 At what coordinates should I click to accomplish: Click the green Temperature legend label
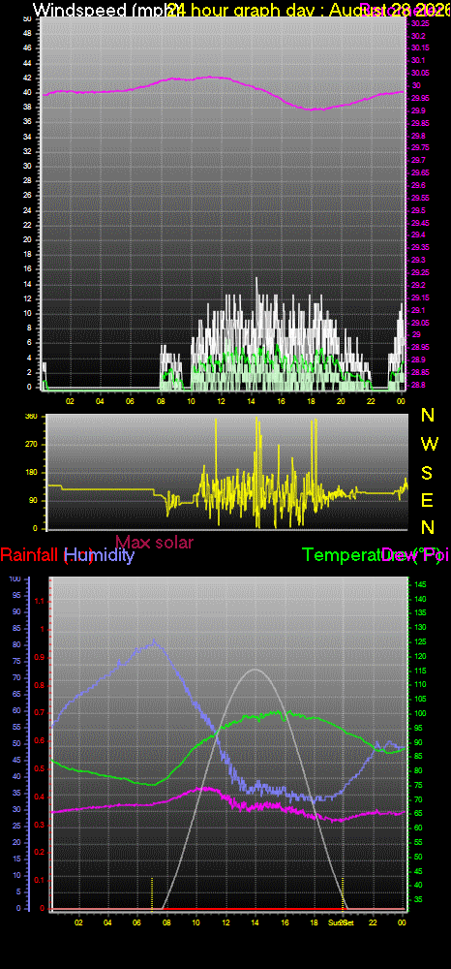pyautogui.click(x=342, y=555)
